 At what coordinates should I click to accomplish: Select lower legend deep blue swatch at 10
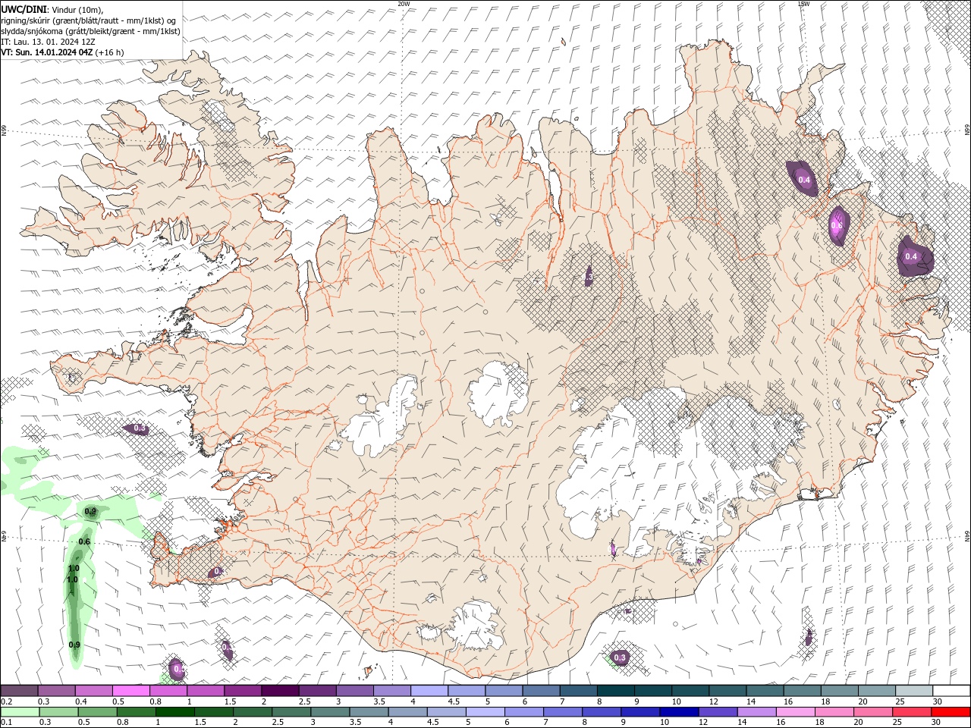(x=678, y=712)
